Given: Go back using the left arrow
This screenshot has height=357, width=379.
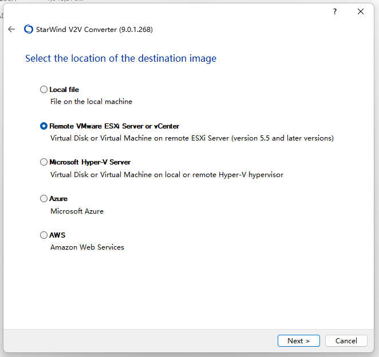Looking at the screenshot, I should tap(11, 30).
